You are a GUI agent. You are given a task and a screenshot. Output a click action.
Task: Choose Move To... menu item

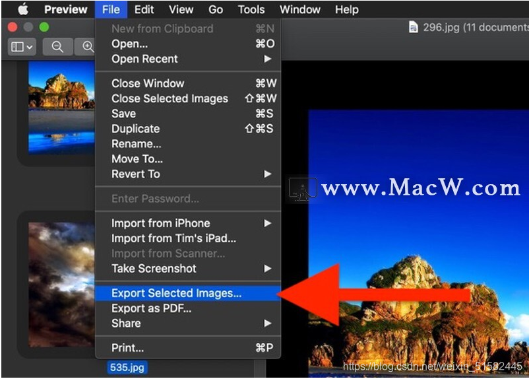coord(188,158)
